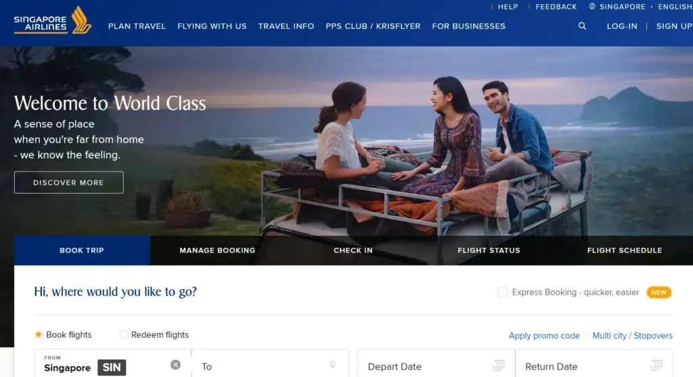Expand the Flying With Us menu
This screenshot has width=693, height=377.
coord(212,26)
